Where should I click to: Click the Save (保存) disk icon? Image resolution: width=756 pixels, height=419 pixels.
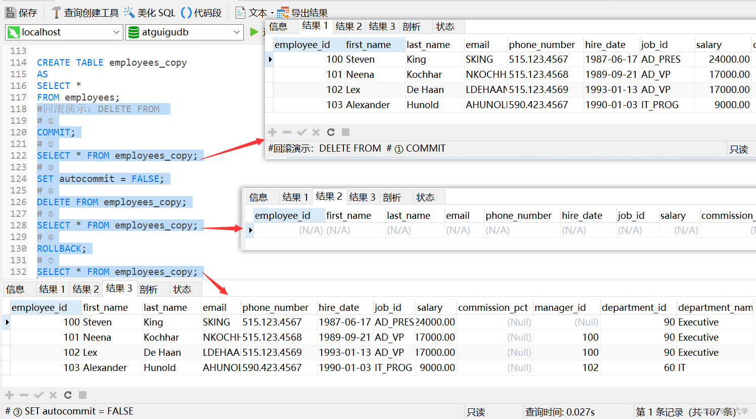(11, 13)
